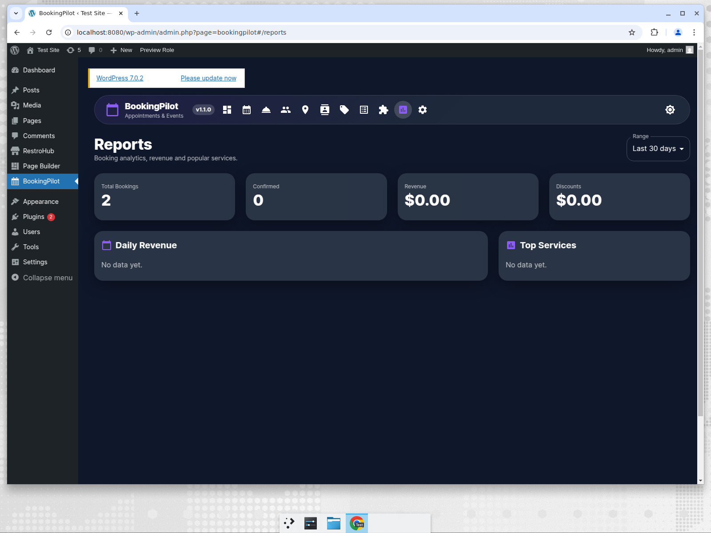Open the 5 pending updates icon

[x=74, y=50]
